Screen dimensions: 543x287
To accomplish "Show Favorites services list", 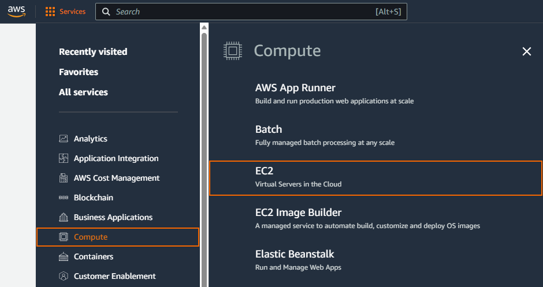I will pyautogui.click(x=79, y=72).
